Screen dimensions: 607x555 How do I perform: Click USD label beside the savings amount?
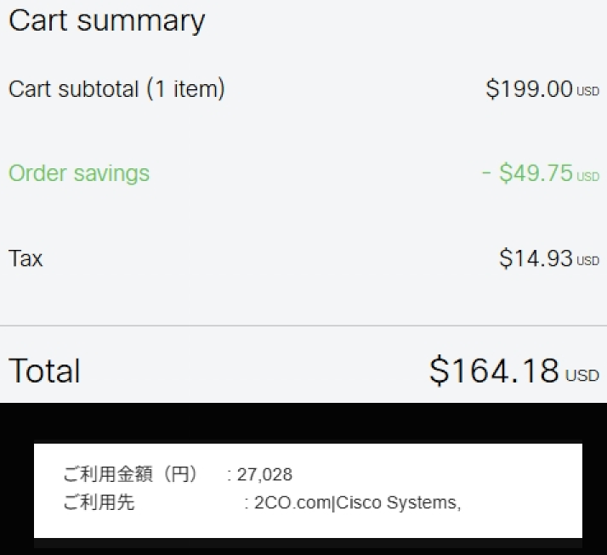588,176
